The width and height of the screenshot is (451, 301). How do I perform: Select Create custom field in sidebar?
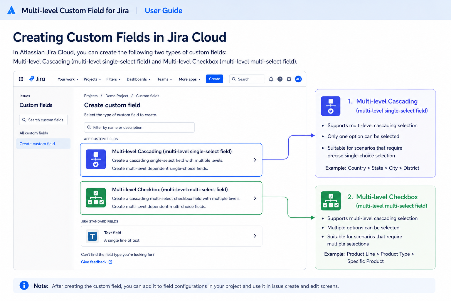pyautogui.click(x=43, y=144)
